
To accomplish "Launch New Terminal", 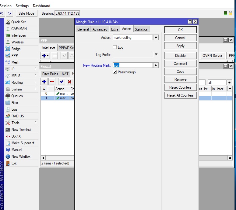I will pos(21,130).
